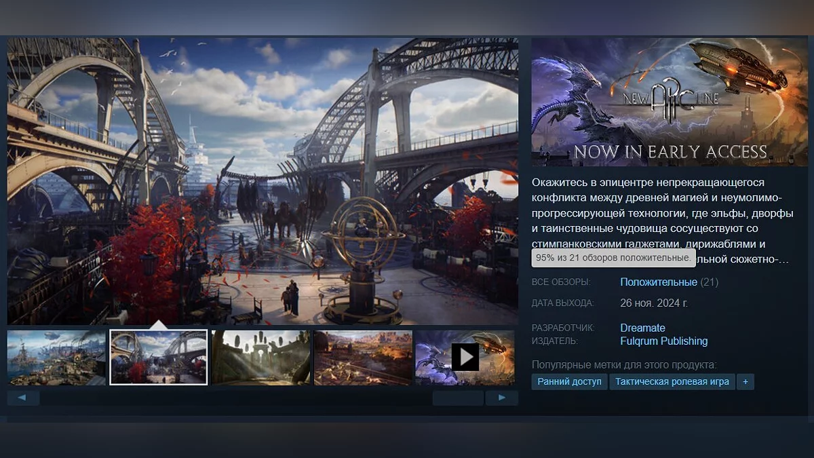
Task: Open publisher Fulqrum Publishing's page
Action: click(x=663, y=341)
